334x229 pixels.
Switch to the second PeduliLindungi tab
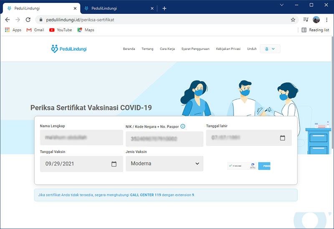pos(118,8)
